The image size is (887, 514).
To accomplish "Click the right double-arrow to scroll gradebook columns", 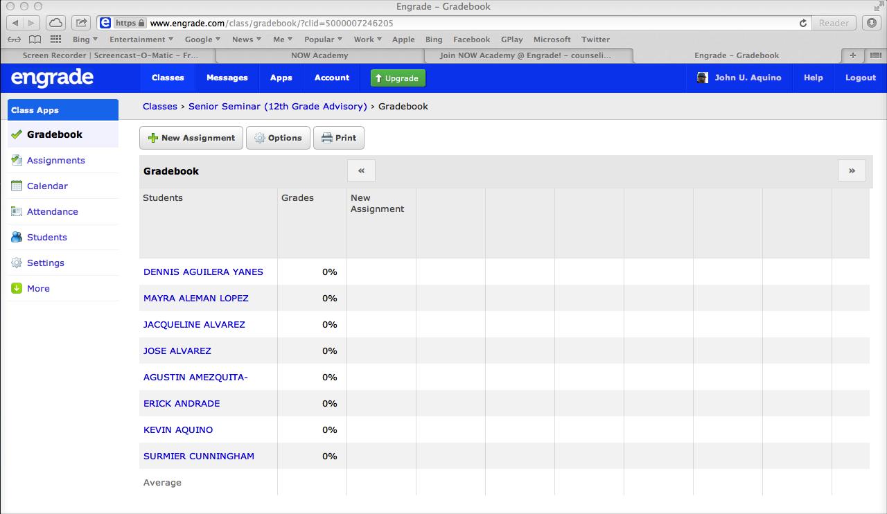I will 852,170.
